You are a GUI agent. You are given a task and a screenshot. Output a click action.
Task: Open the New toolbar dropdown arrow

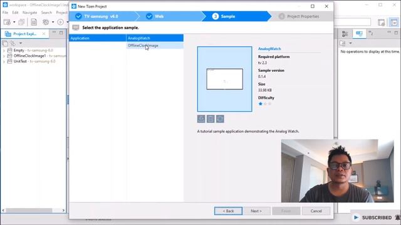tap(14, 22)
